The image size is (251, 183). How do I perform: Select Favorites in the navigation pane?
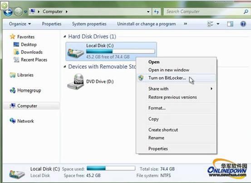tap(26, 37)
